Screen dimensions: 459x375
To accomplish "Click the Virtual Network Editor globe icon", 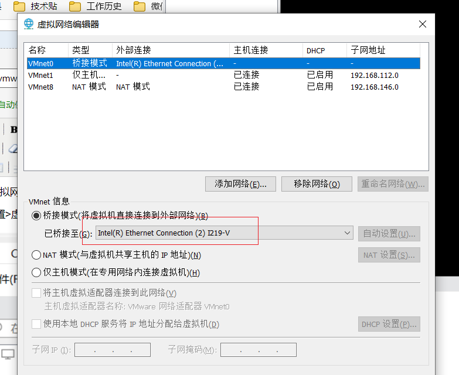I will [29, 24].
